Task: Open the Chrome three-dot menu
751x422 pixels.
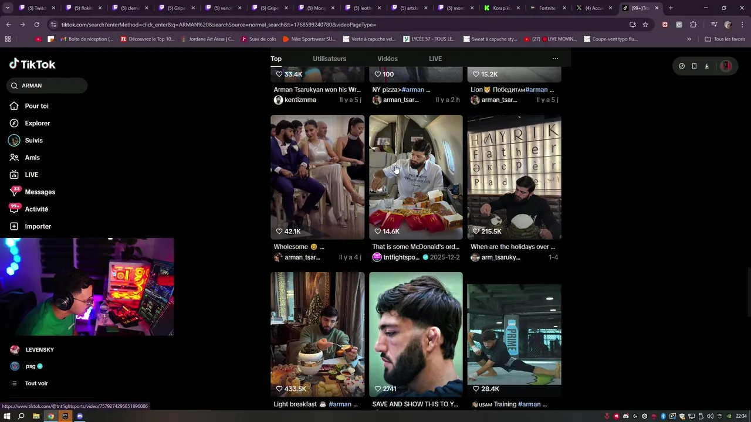Action: pyautogui.click(x=742, y=25)
